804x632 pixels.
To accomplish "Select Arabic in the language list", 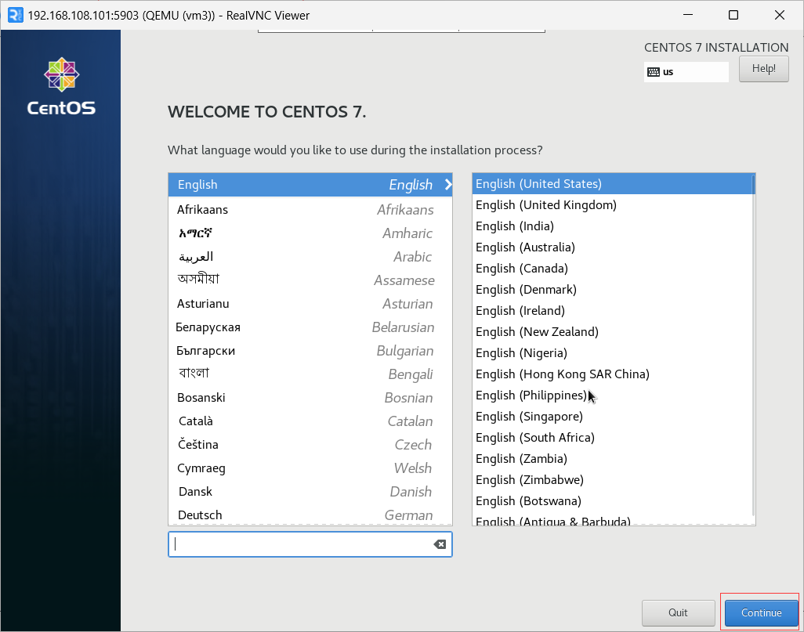I will point(310,257).
